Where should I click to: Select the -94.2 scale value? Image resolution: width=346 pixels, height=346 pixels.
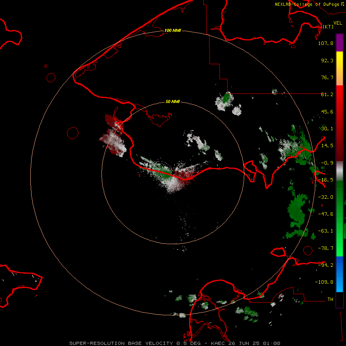click(x=326, y=265)
